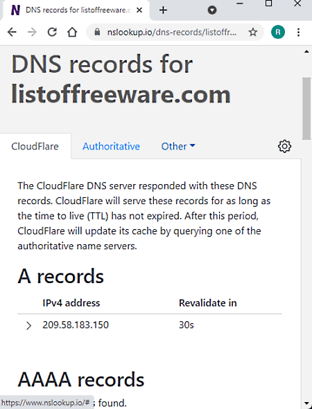Select the CloudFlare tab
This screenshot has height=409, width=312.
coord(35,146)
